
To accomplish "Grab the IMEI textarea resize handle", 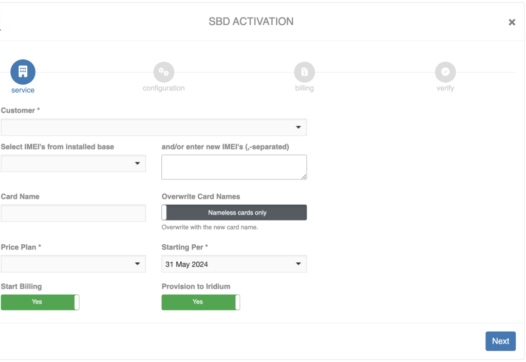I will pos(304,177).
